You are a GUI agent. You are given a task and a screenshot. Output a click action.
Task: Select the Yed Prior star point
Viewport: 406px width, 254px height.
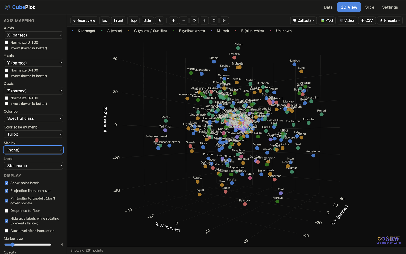[x=165, y=130]
